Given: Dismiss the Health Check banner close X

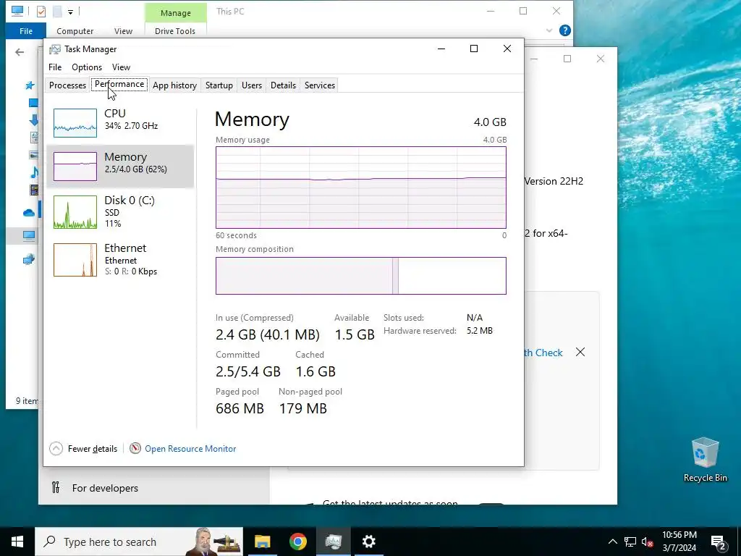Looking at the screenshot, I should coord(580,353).
